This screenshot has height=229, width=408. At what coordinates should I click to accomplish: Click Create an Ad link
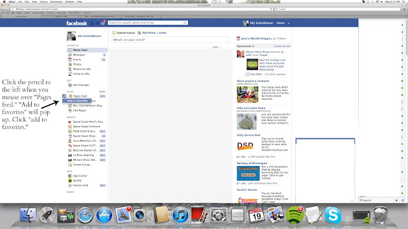[x=282, y=46]
